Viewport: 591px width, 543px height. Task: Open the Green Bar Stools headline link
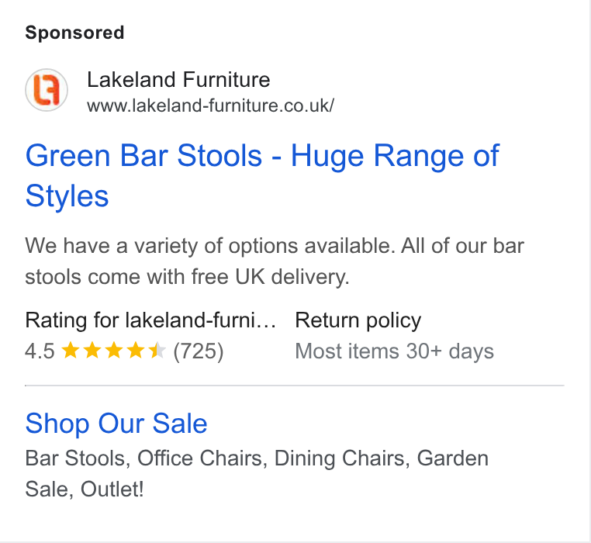tap(262, 175)
